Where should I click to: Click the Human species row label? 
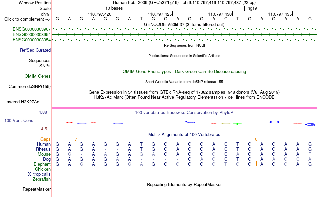(x=44, y=144)
